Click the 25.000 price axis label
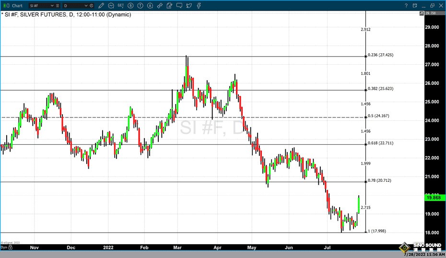The image size is (446, 258). [432, 102]
